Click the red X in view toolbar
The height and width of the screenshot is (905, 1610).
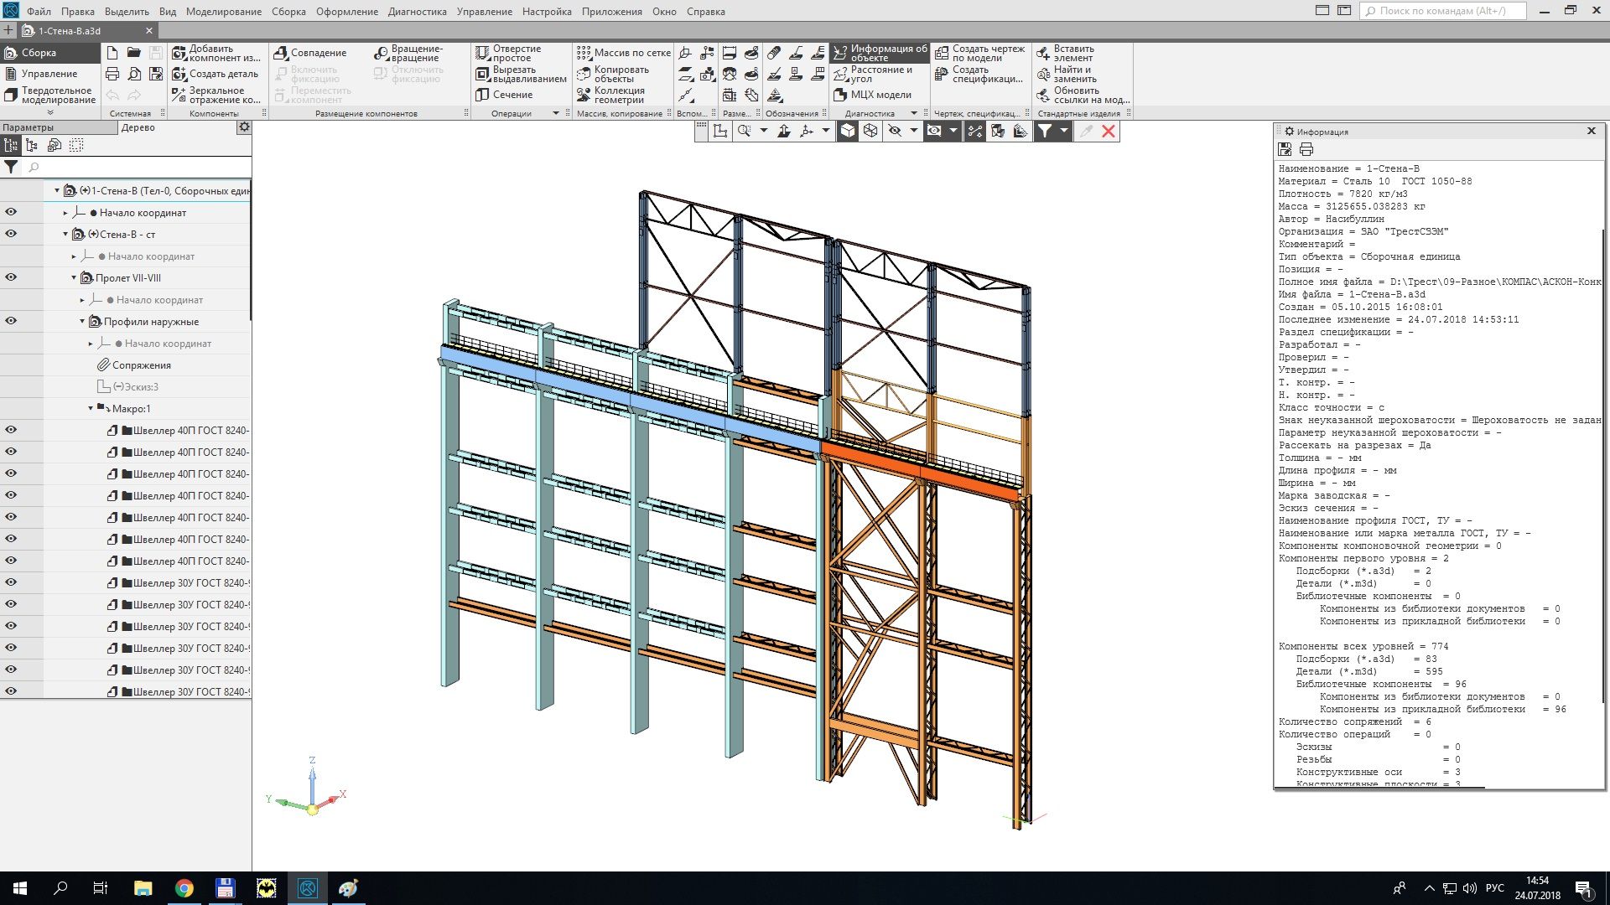(x=1109, y=131)
